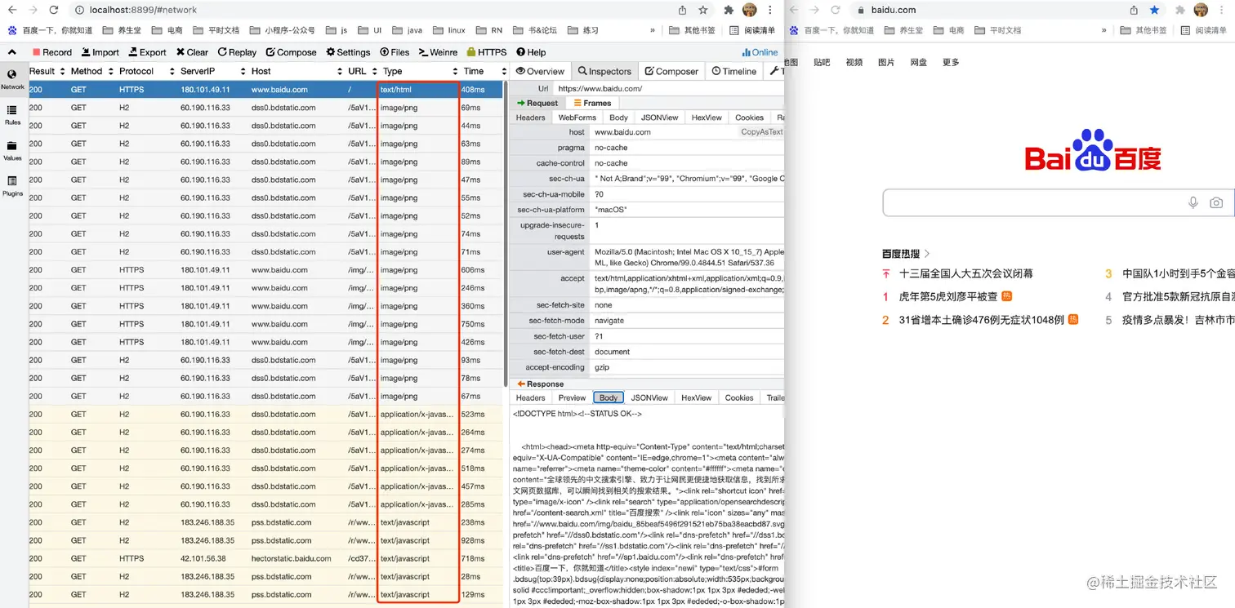Image resolution: width=1235 pixels, height=608 pixels.
Task: Click Import in Whistle toolbar
Action: [x=100, y=52]
